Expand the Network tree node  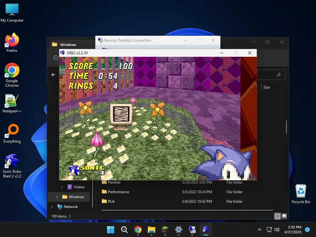(52, 207)
